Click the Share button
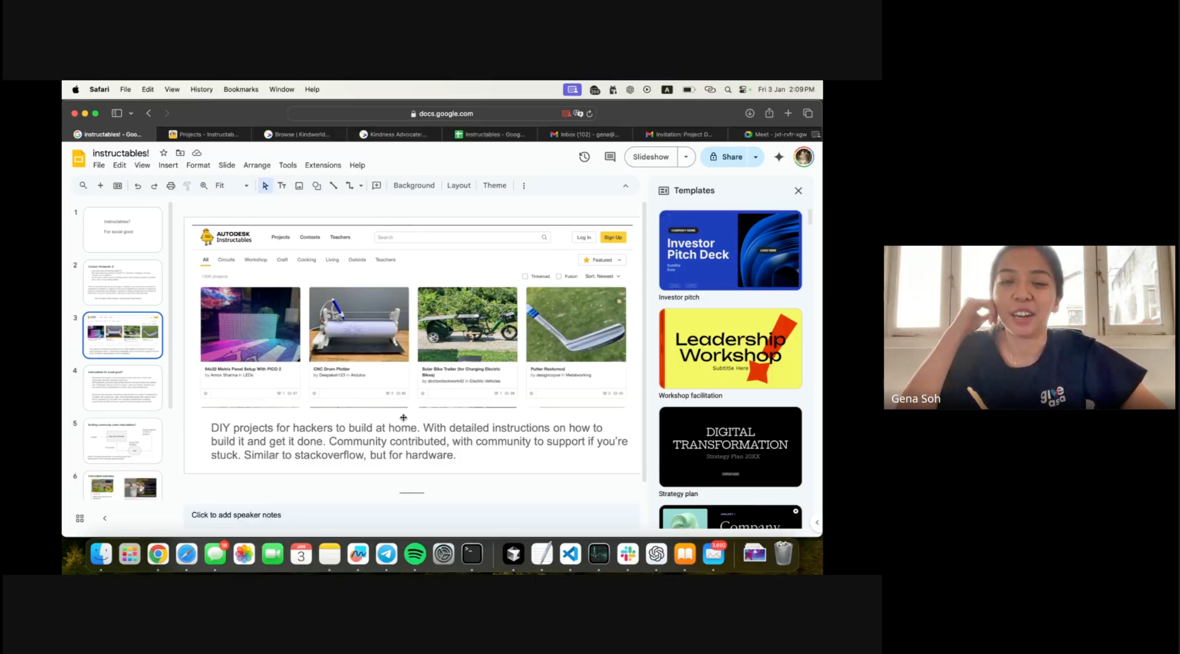The width and height of the screenshot is (1180, 654). [x=726, y=157]
